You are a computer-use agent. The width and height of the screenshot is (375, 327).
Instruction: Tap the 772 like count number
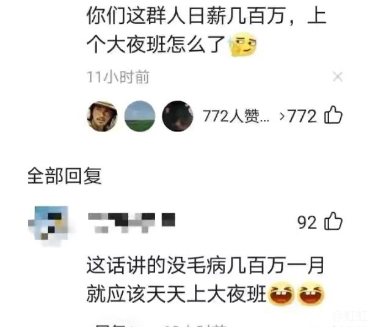click(302, 116)
